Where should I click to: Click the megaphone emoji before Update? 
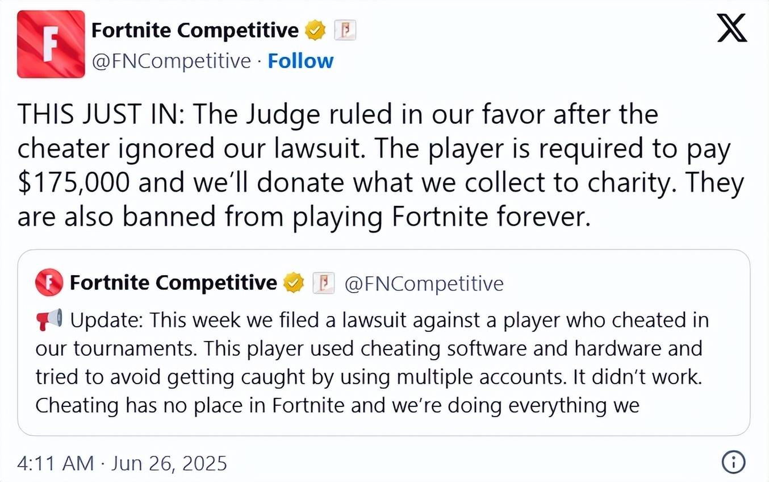[x=49, y=320]
